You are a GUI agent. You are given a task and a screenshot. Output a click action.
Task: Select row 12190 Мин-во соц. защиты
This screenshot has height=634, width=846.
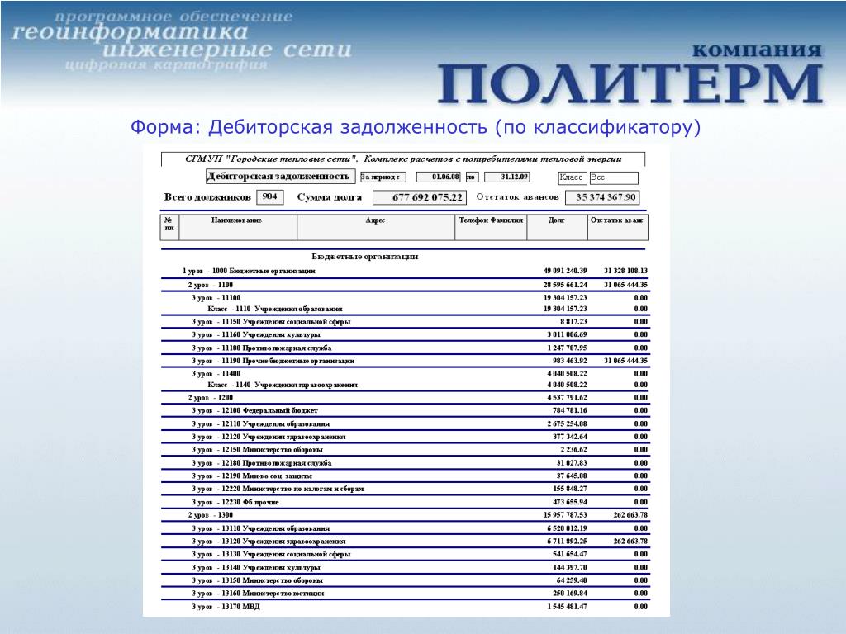(x=405, y=476)
